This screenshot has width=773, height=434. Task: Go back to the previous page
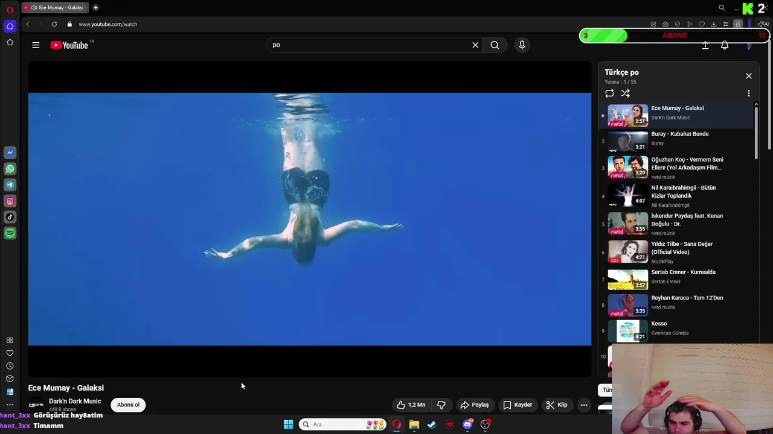click(28, 24)
